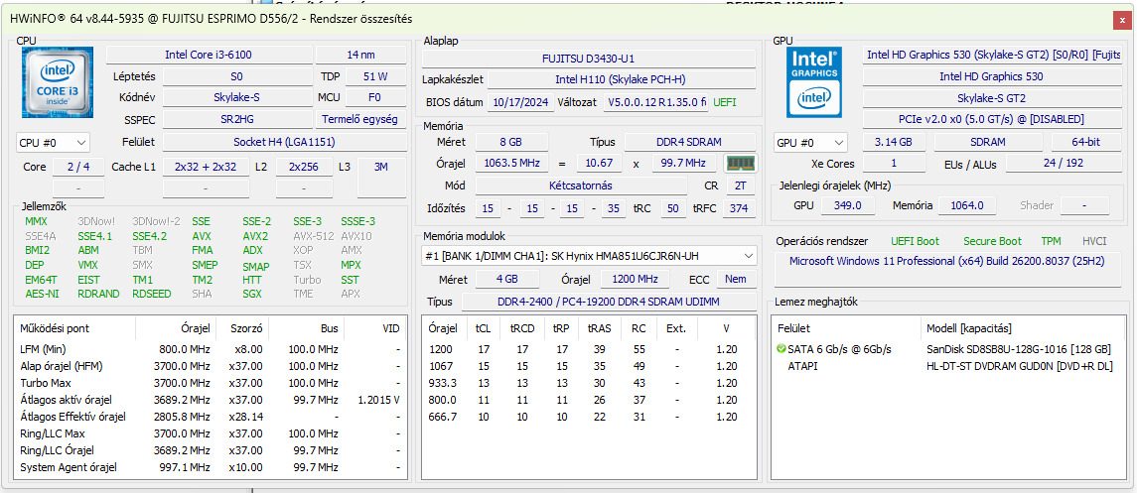Click the ECC value Nem
1137x493 pixels.
pyautogui.click(x=735, y=279)
